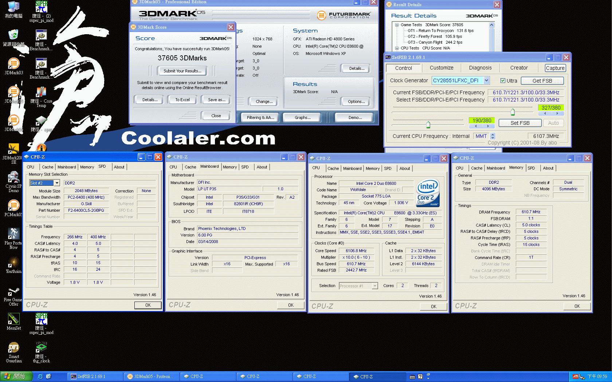Adjust the lower 190/380 slider handle
The image size is (612, 382).
coord(428,125)
